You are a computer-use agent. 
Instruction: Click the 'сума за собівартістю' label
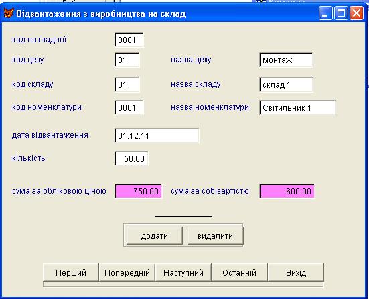[x=210, y=191]
